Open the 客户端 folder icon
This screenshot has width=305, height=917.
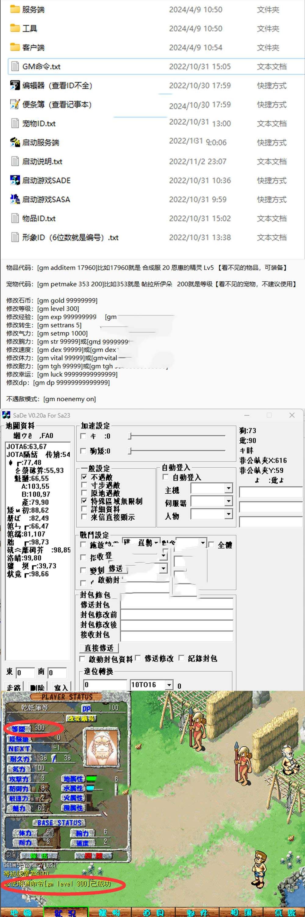(x=15, y=47)
